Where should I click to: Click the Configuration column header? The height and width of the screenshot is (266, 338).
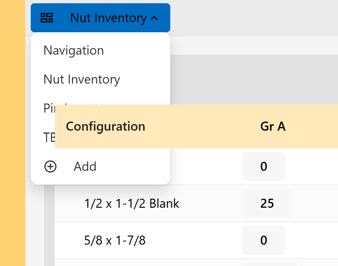point(106,126)
